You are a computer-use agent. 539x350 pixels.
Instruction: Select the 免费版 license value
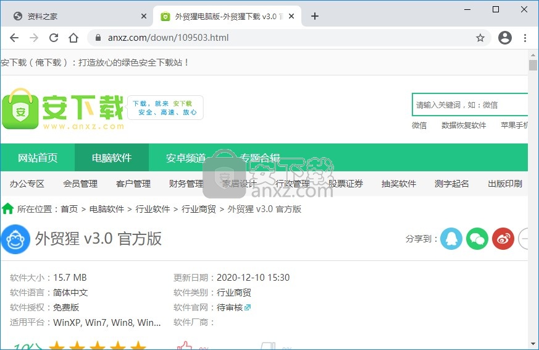tap(66, 307)
